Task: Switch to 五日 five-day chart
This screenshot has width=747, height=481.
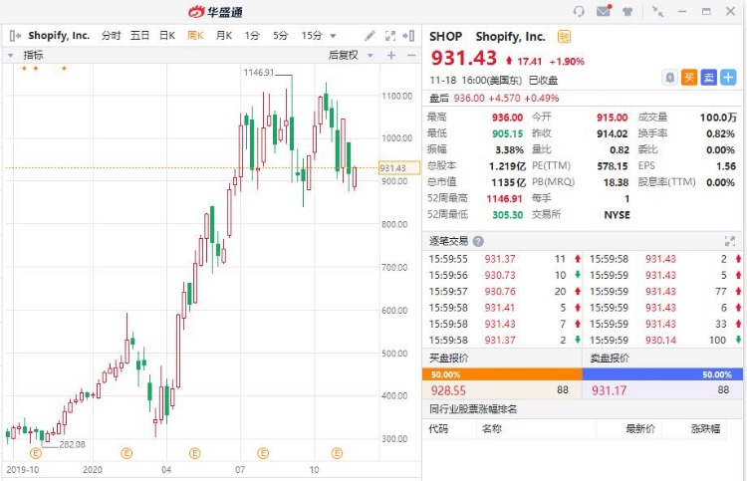Action: pyautogui.click(x=139, y=36)
